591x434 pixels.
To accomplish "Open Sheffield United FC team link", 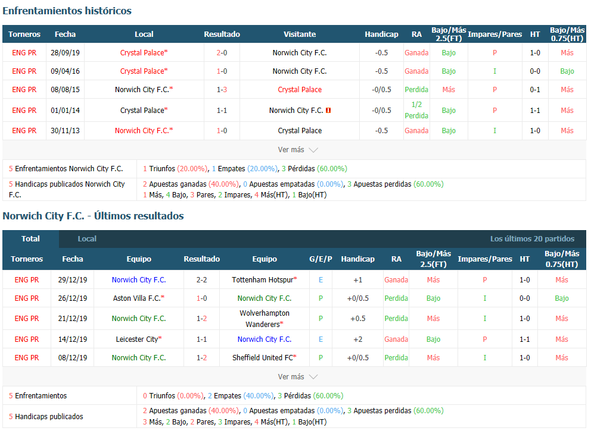I will (x=264, y=358).
